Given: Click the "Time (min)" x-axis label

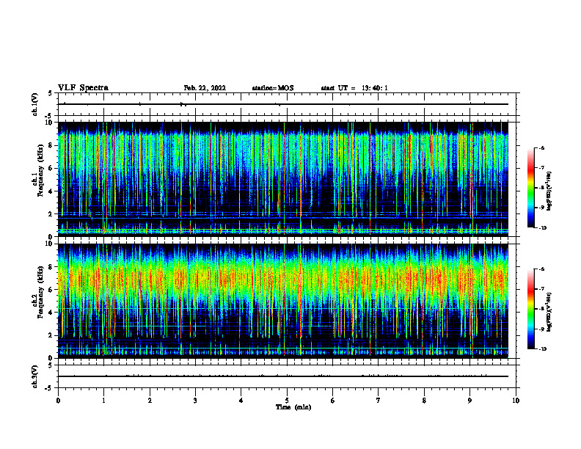Looking at the screenshot, I should point(293,407).
